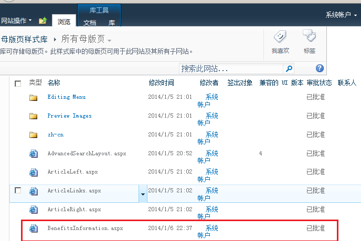Image resolution: width=361 pixels, height=241 pixels.
Task: Select the BenefitsInformation.aspx file name
Action: pos(85,228)
